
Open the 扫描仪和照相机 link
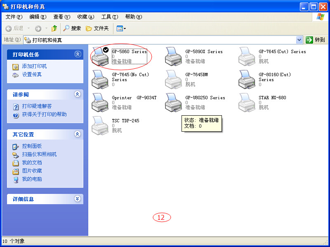tap(39, 154)
